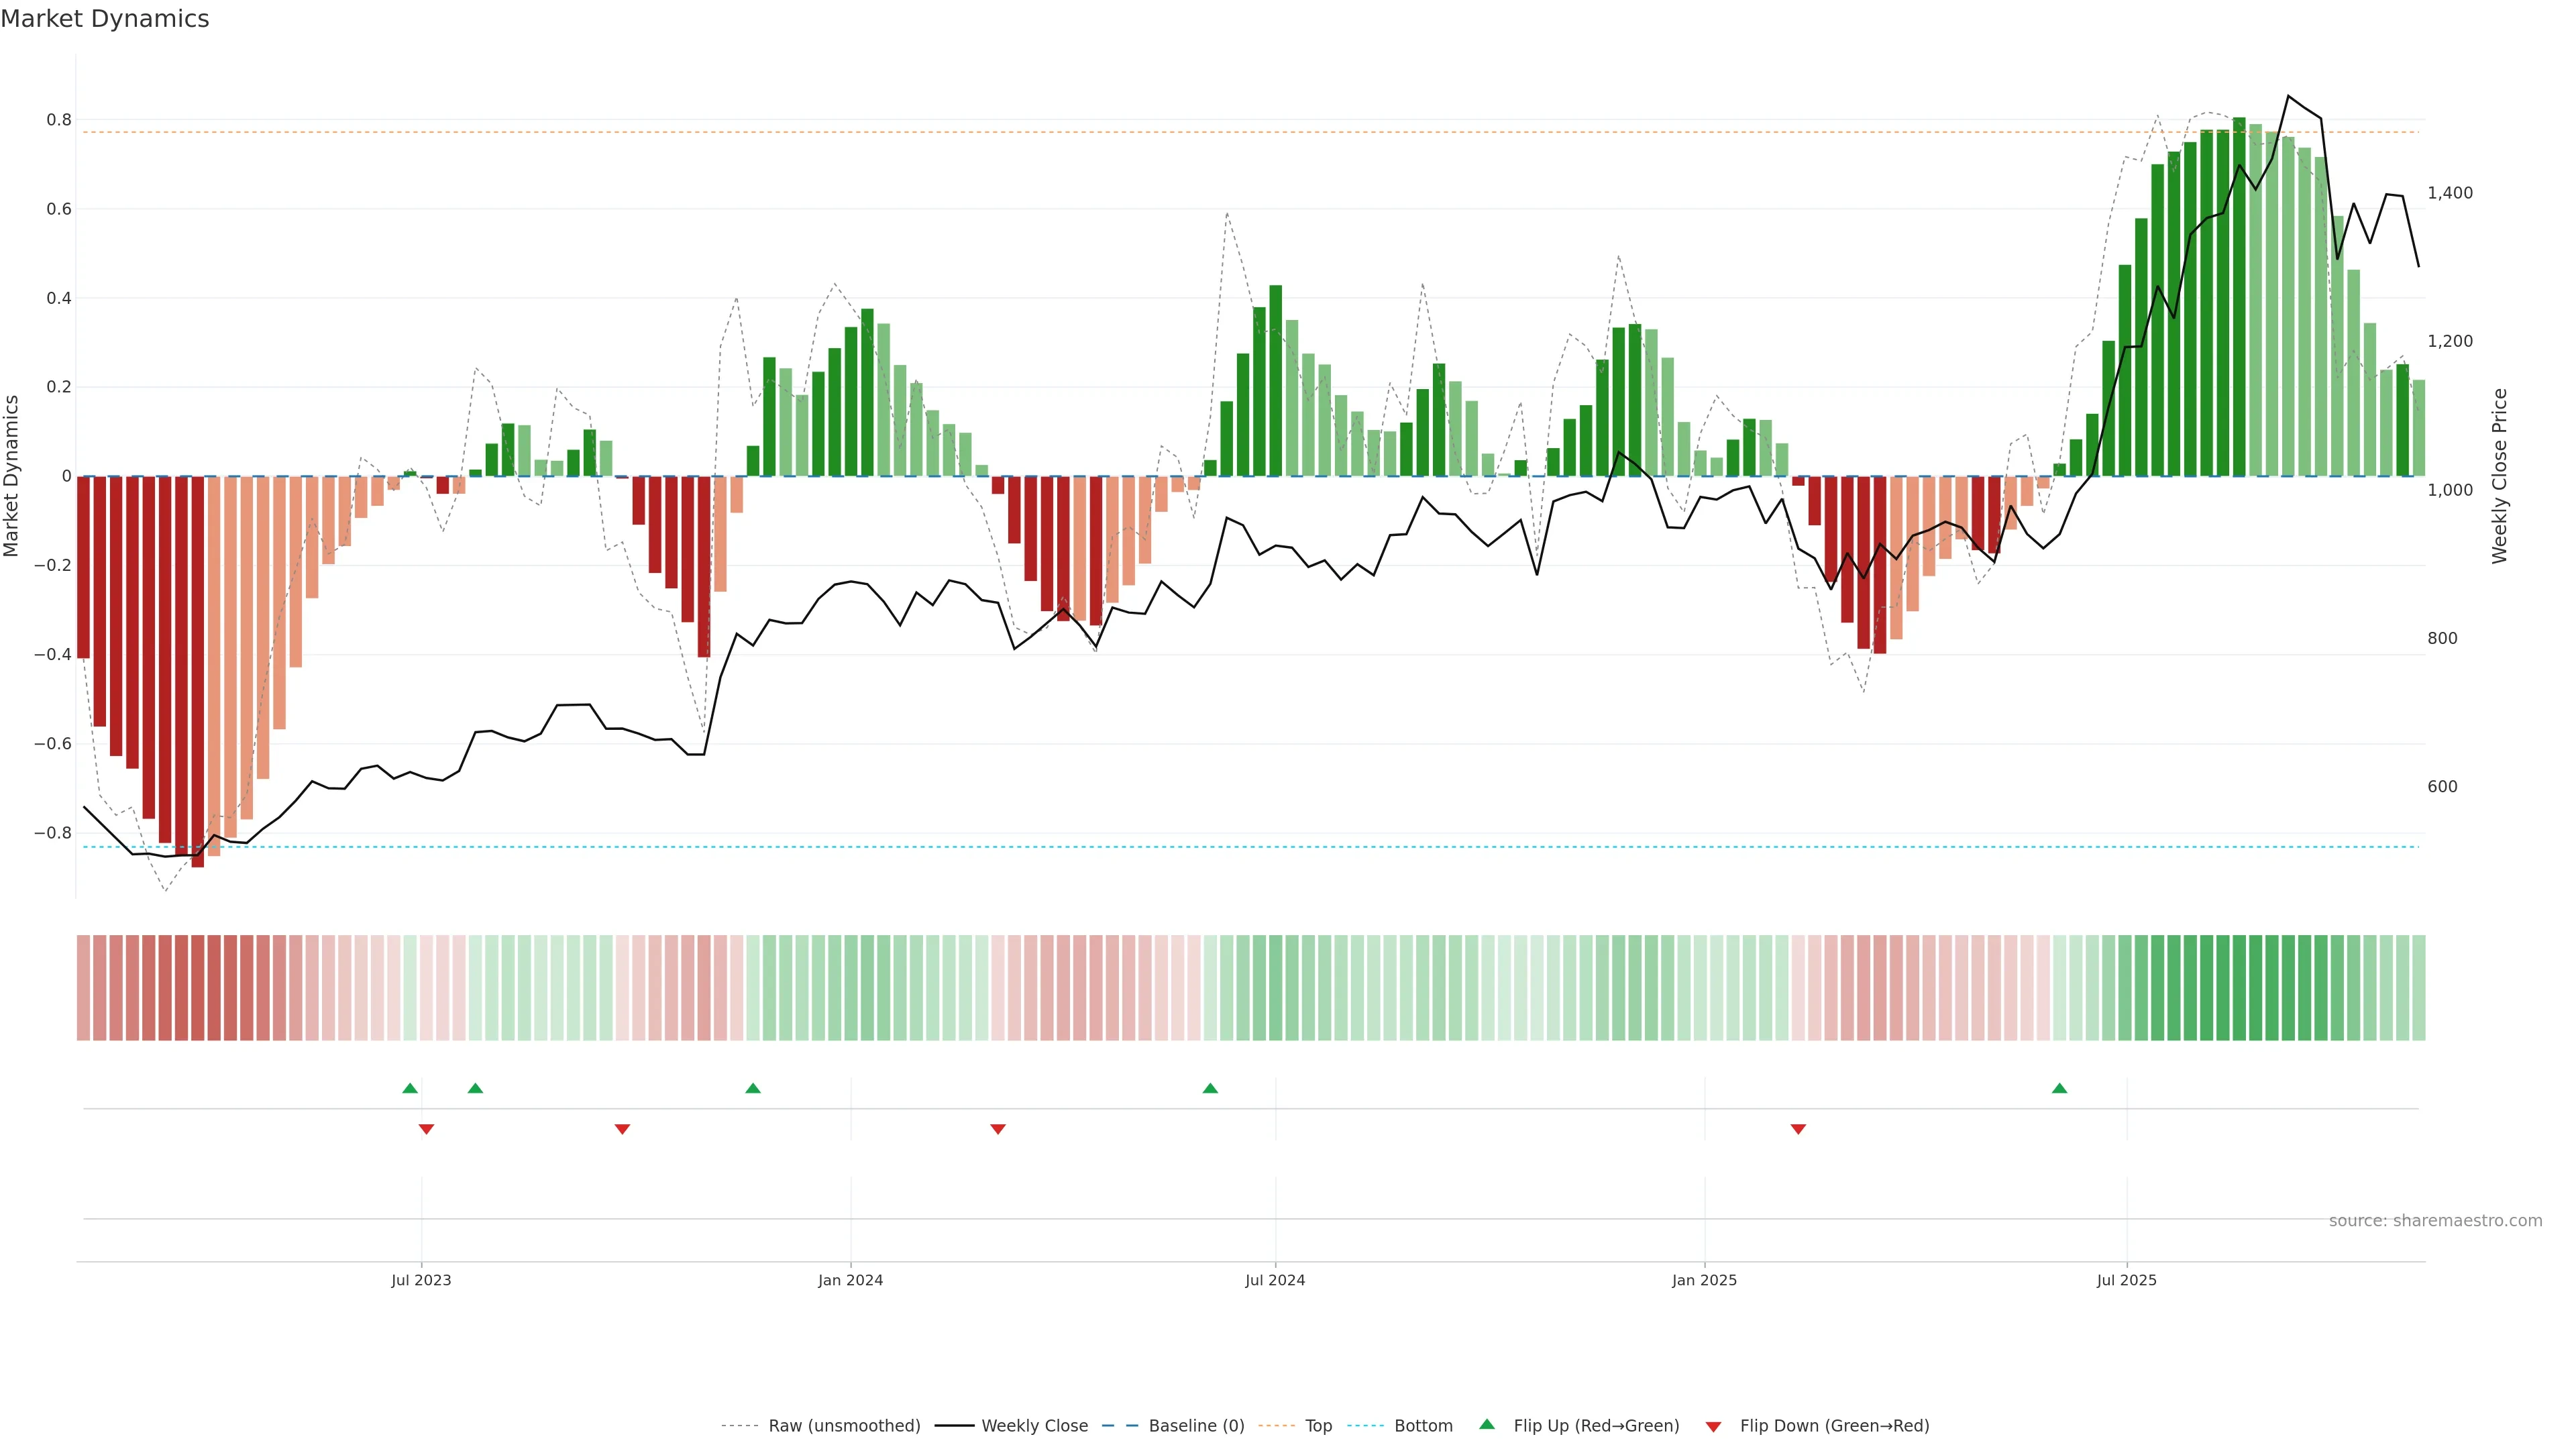Click the Flip Up green triangle legend icon
Viewport: 2576px width, 1449px height.
point(1487,1424)
